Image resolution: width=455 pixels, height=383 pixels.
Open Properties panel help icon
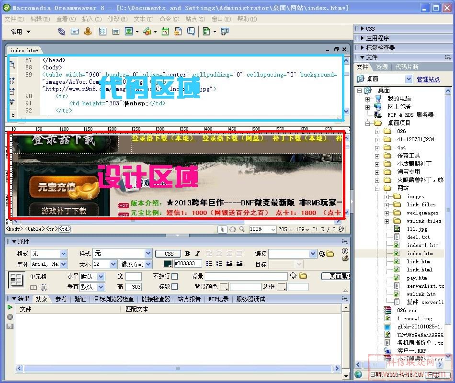(x=345, y=251)
